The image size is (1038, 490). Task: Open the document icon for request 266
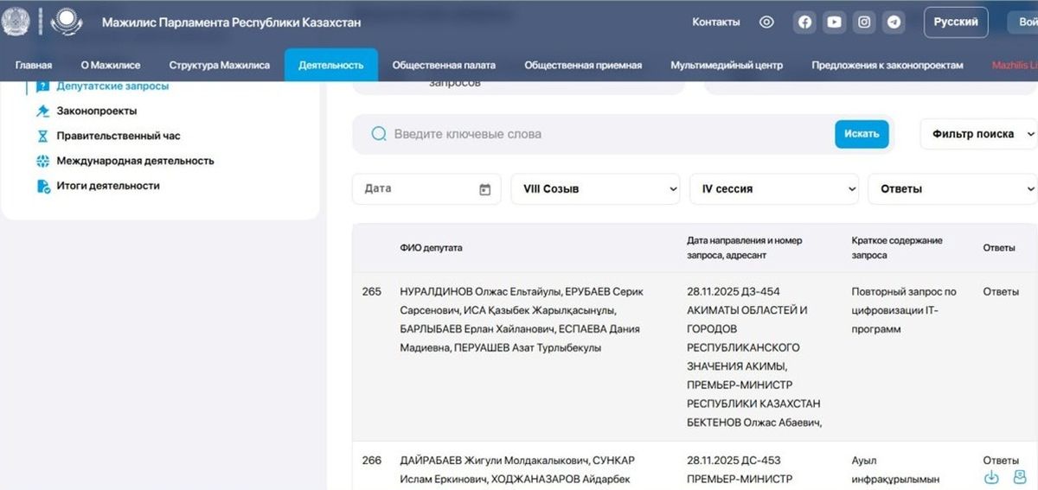click(1019, 477)
